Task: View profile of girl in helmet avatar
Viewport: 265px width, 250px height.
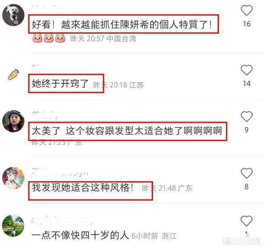Action: pos(13,121)
